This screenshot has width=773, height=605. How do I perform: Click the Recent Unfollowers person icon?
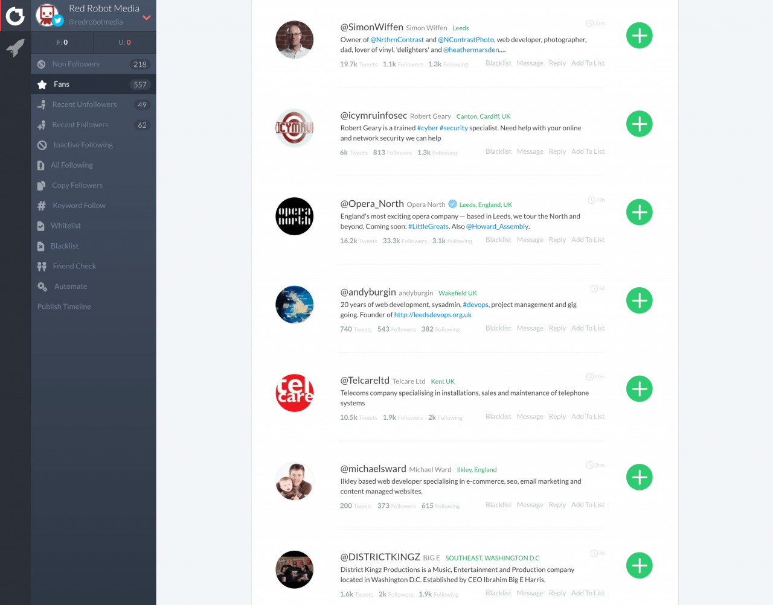[42, 105]
